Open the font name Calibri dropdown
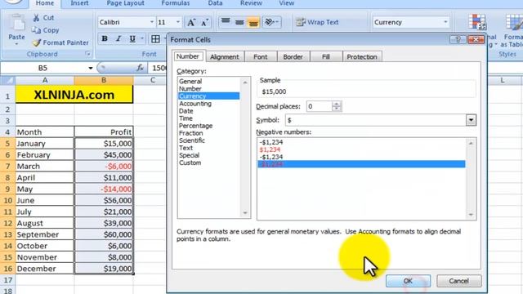Viewport: 523px width, 294px height. pyautogui.click(x=152, y=22)
